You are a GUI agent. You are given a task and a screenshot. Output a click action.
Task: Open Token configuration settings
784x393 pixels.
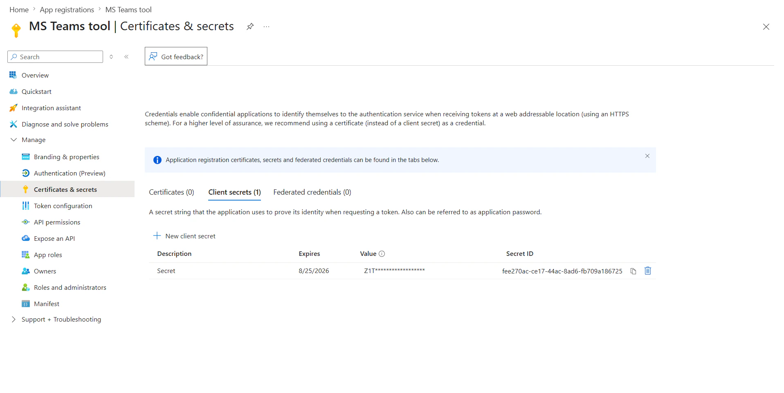pyautogui.click(x=63, y=206)
